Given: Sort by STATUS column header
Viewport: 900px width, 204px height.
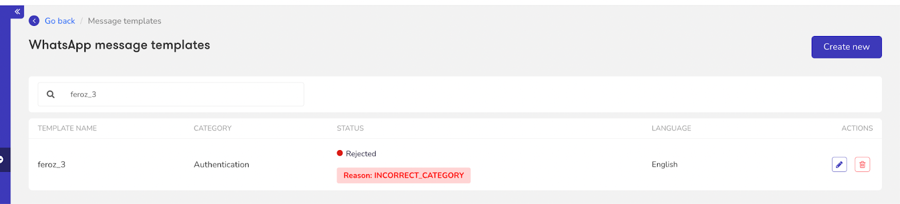Looking at the screenshot, I should pos(350,128).
